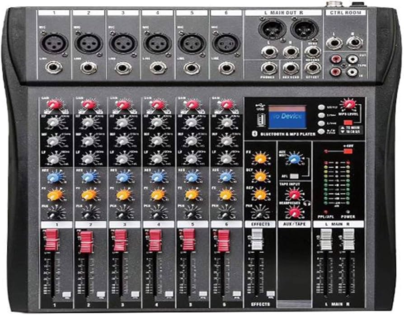Adjust channel 6 blue AUX knob

tap(225, 177)
